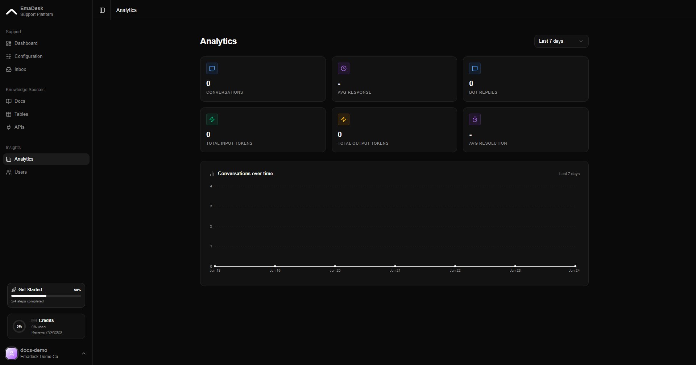
Task: Open the Inbox section
Action: [46, 69]
